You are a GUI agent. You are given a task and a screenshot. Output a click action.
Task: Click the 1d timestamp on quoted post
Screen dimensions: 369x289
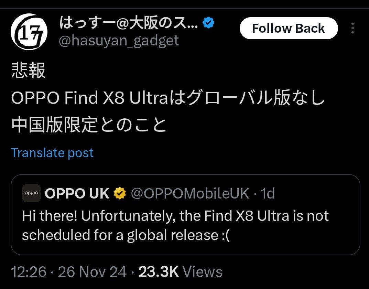point(268,194)
